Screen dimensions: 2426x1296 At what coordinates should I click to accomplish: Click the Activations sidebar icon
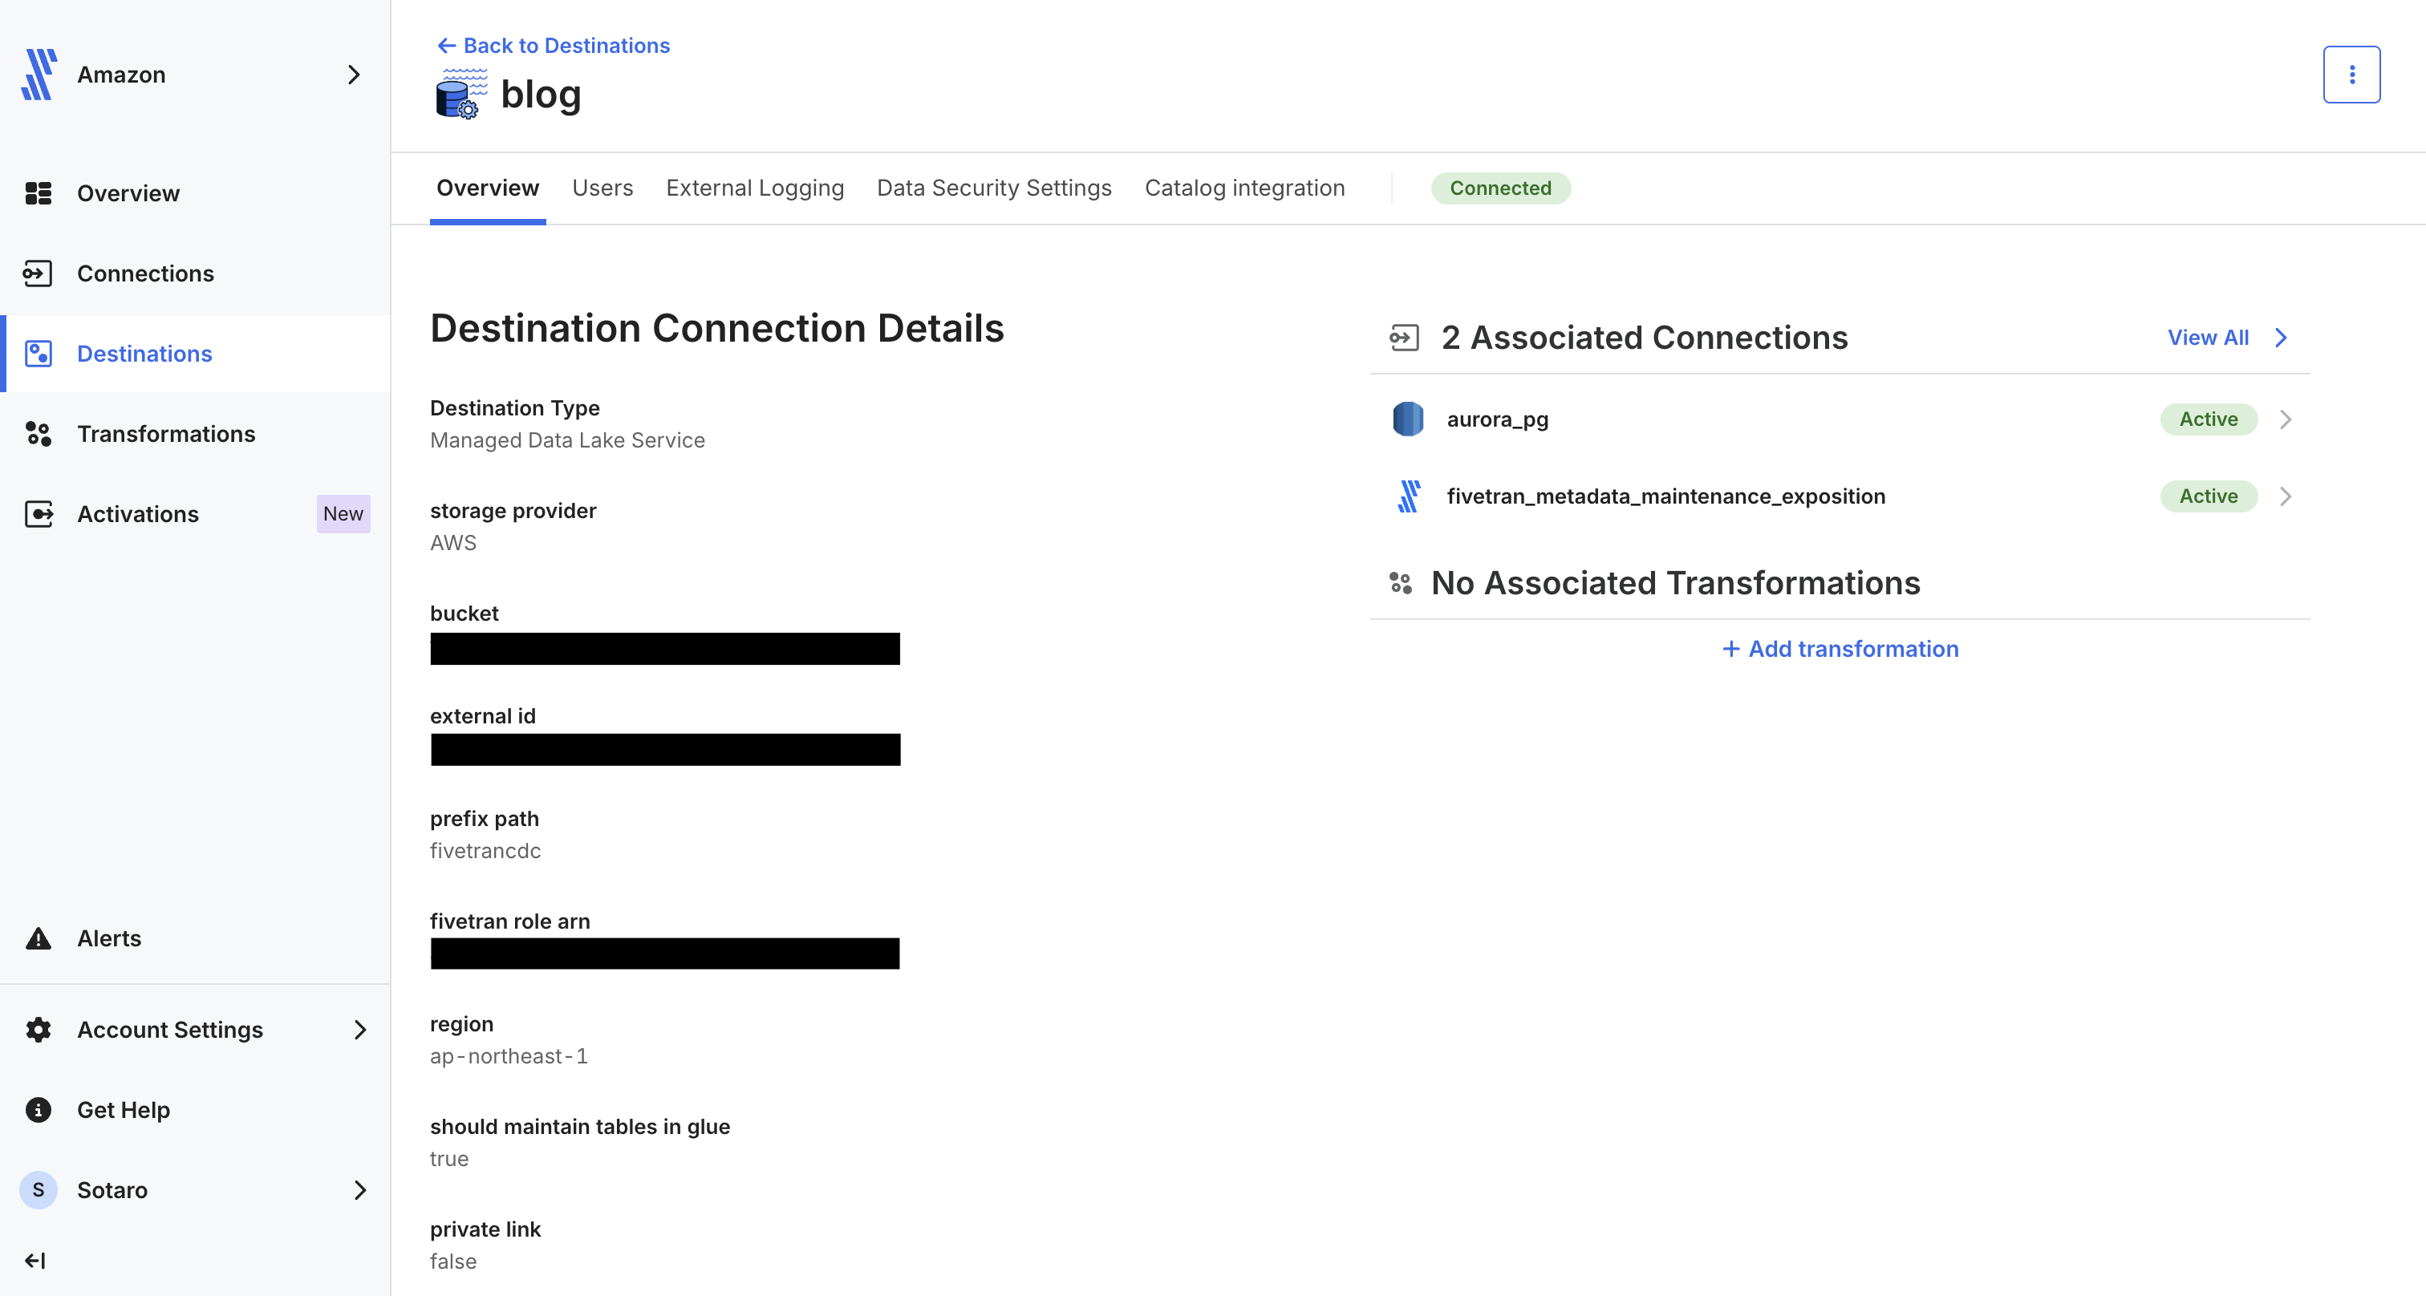[x=38, y=514]
